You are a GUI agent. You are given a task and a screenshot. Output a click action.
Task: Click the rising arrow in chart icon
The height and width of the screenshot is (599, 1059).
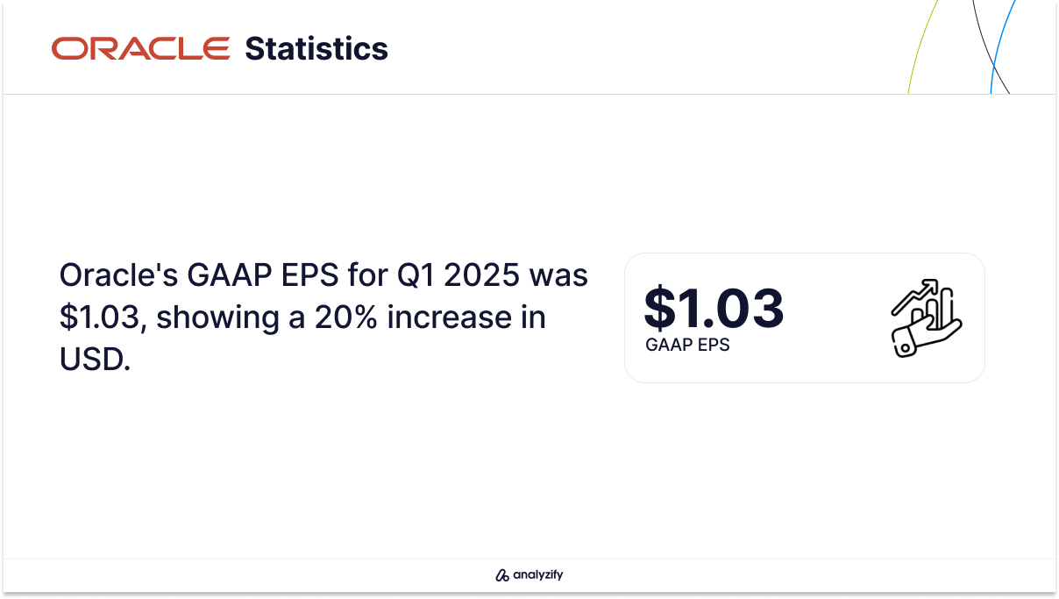pyautogui.click(x=915, y=296)
